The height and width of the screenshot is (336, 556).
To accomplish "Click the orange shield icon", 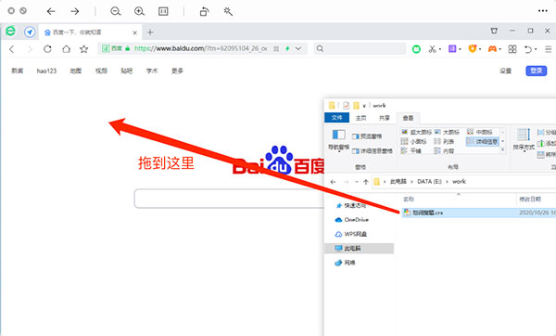I will tap(472, 48).
